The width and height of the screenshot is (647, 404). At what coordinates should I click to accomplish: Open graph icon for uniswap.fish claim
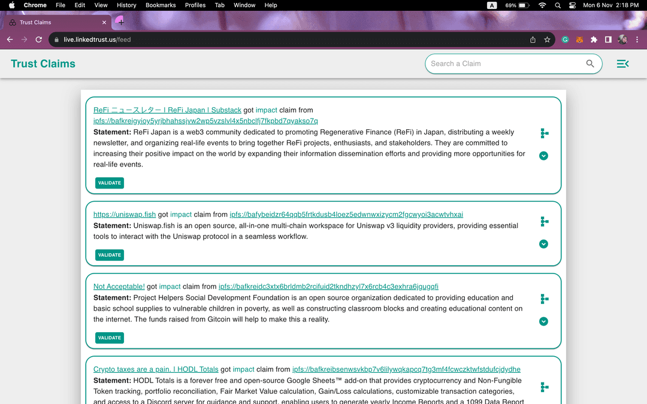pyautogui.click(x=544, y=221)
